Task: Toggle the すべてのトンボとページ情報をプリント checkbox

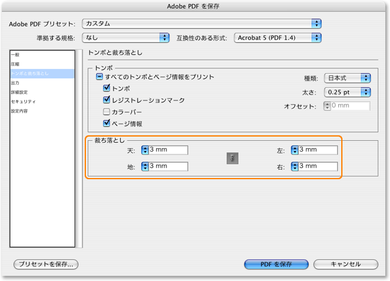Action: click(99, 77)
